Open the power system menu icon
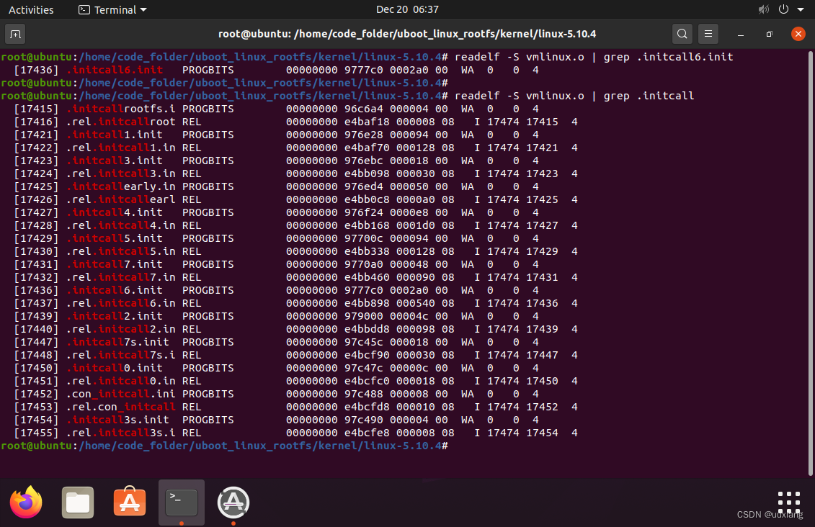This screenshot has width=815, height=527. coord(783,9)
